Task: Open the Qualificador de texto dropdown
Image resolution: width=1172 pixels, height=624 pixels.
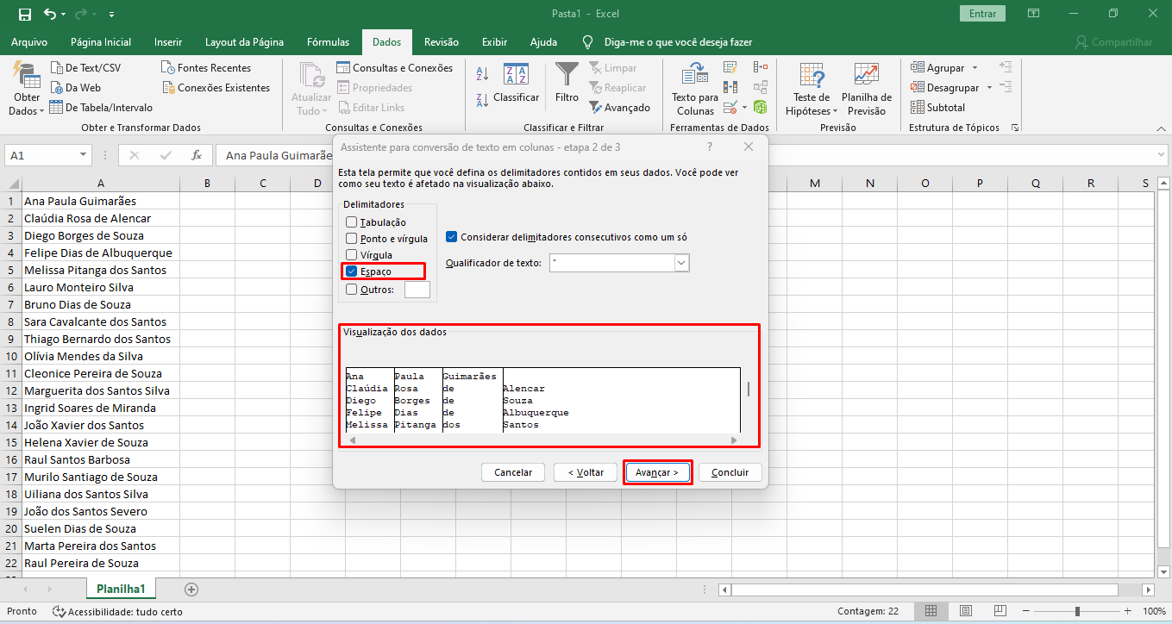Action: (x=681, y=263)
